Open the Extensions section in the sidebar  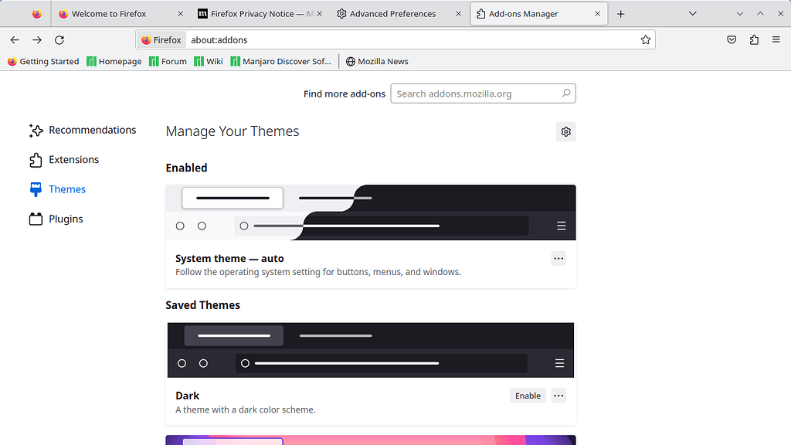(x=73, y=159)
